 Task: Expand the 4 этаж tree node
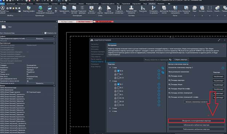pos(110,111)
